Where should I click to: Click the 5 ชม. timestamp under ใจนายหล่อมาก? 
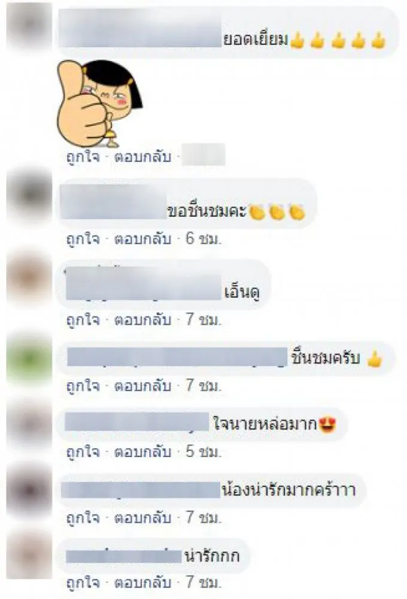[x=203, y=452]
